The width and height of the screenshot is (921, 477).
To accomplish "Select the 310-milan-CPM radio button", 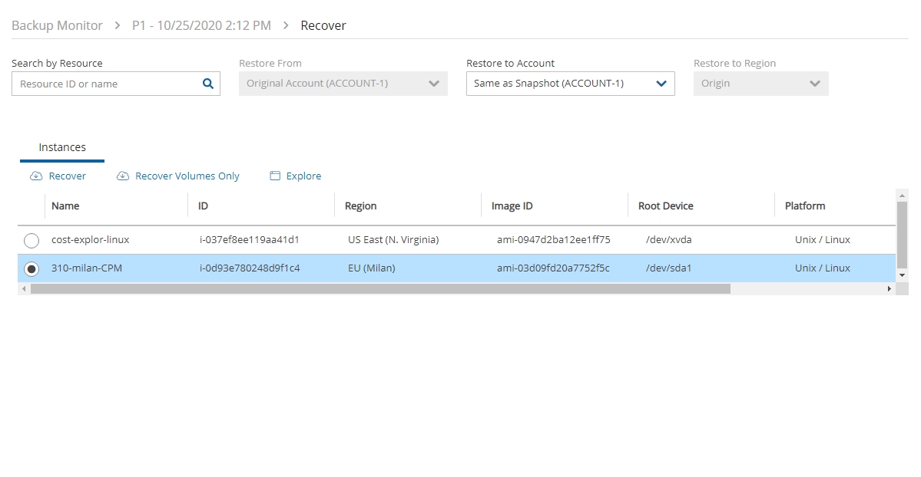I will [x=31, y=269].
